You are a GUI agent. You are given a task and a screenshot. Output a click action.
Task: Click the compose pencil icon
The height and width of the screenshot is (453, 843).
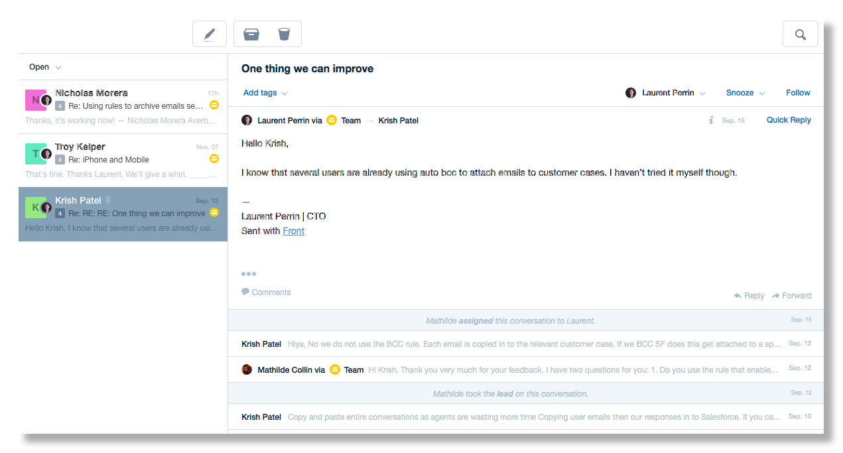click(210, 34)
